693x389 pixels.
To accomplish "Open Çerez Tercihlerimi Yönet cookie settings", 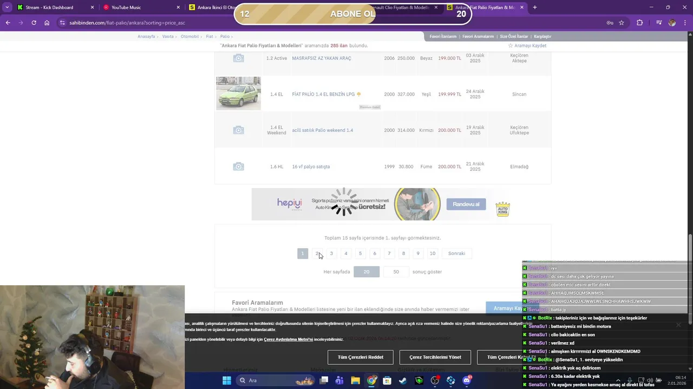I will coord(435,357).
